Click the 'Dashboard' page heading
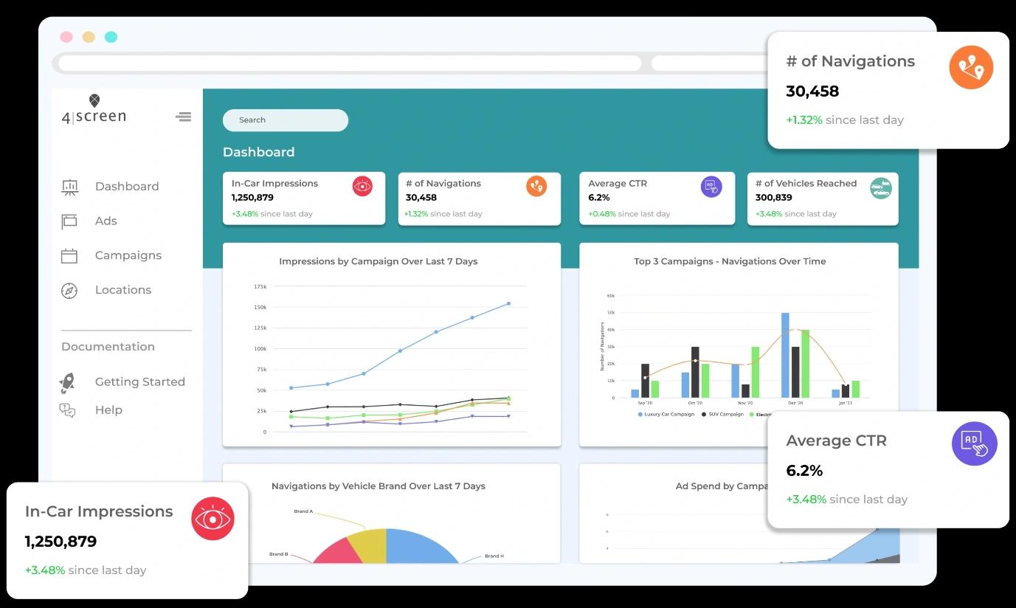The height and width of the screenshot is (608, 1016). [258, 152]
